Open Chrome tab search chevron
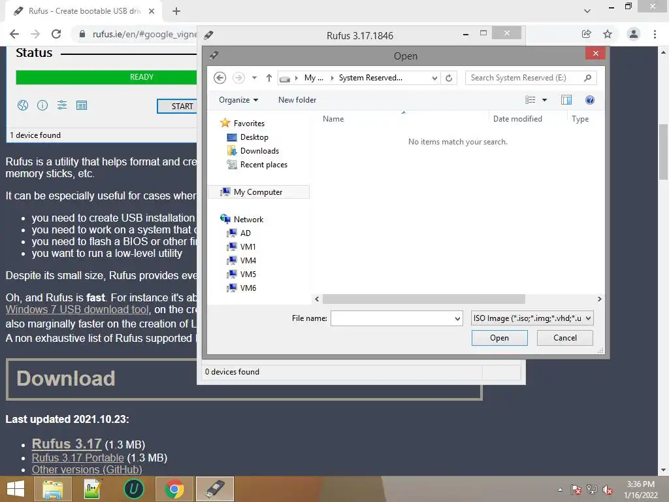Image resolution: width=669 pixels, height=502 pixels. point(587,11)
